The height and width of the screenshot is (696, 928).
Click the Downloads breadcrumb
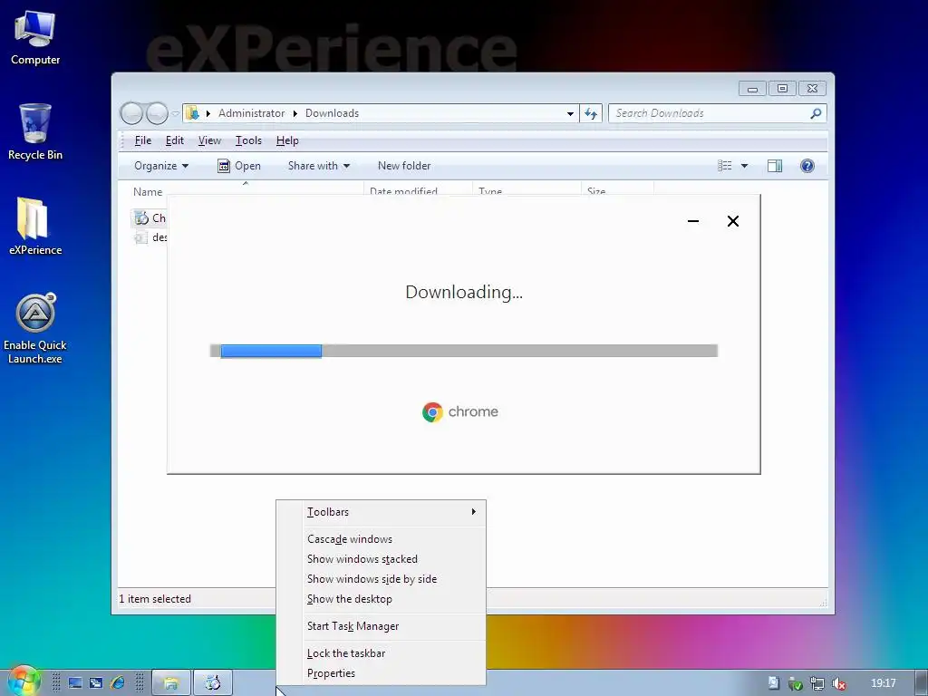[332, 113]
